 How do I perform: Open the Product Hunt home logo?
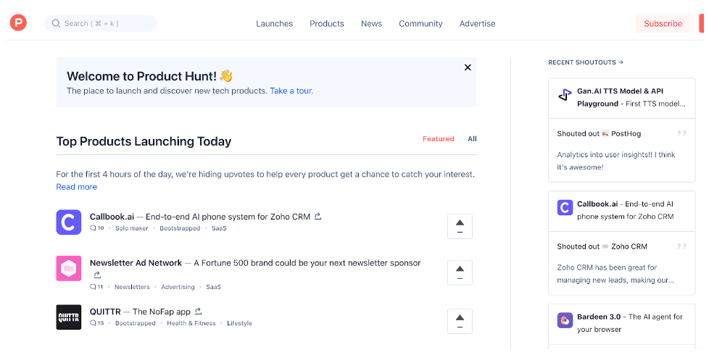pyautogui.click(x=18, y=22)
